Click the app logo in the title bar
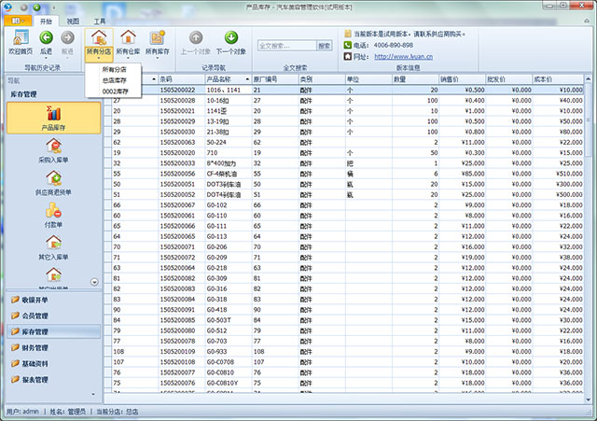 coord(7,7)
